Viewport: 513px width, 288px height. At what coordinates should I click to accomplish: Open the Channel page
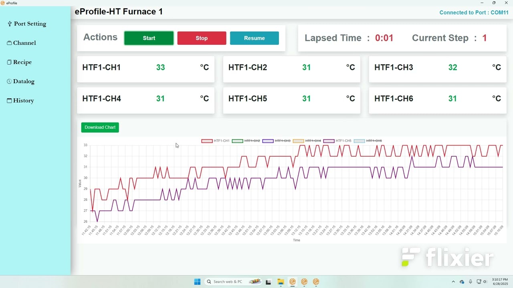22,43
